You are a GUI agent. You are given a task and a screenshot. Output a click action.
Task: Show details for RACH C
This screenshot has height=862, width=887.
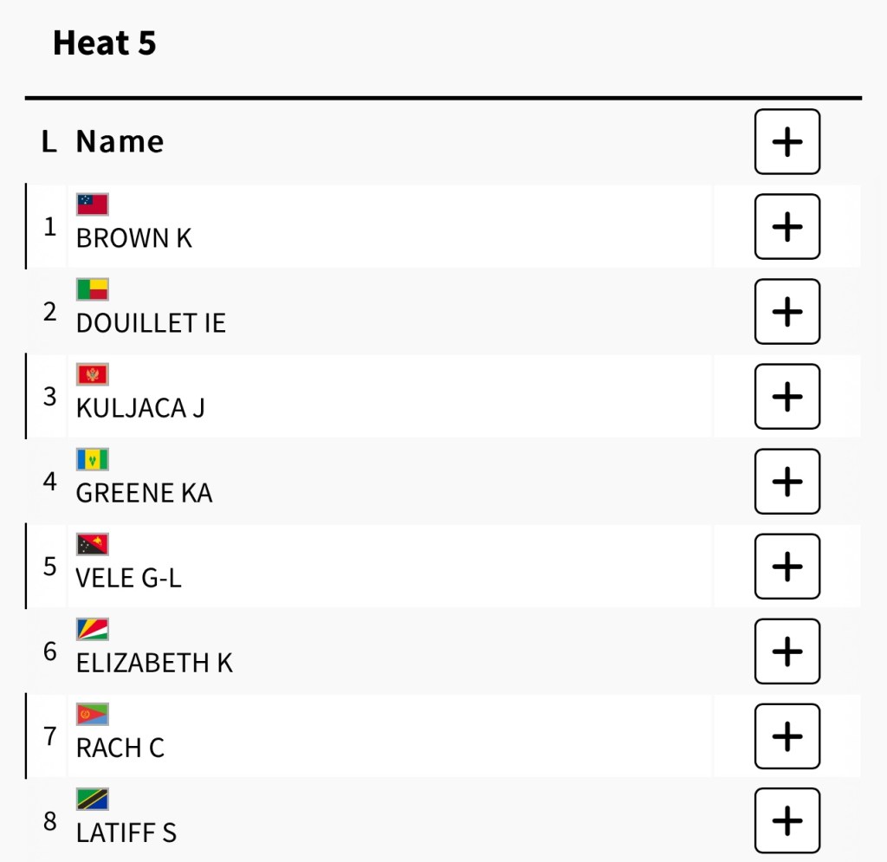tap(787, 736)
